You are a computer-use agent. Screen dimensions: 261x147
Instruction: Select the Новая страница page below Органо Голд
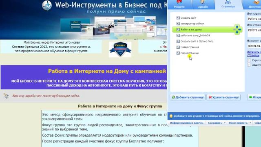(190, 47)
